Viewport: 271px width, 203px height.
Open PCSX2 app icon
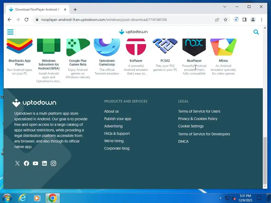(x=165, y=46)
